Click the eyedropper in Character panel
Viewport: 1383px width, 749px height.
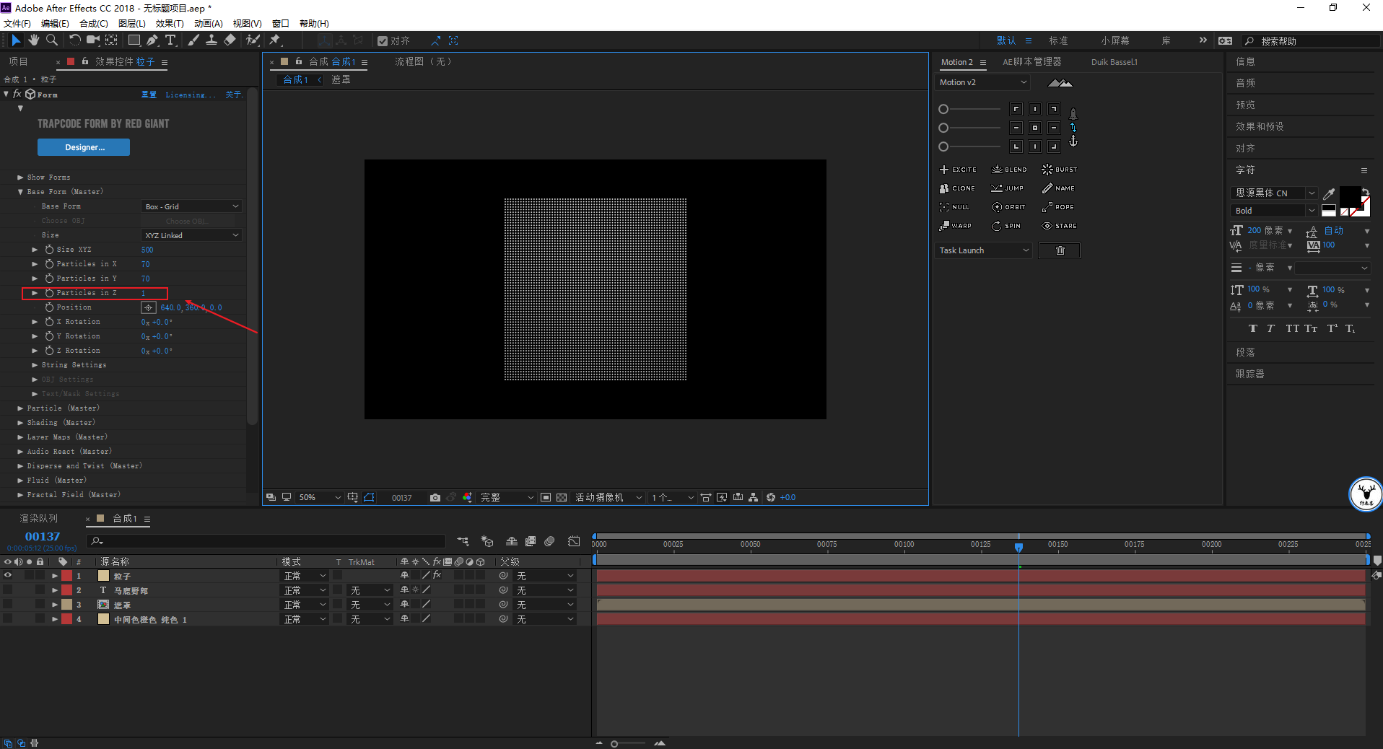point(1328,193)
